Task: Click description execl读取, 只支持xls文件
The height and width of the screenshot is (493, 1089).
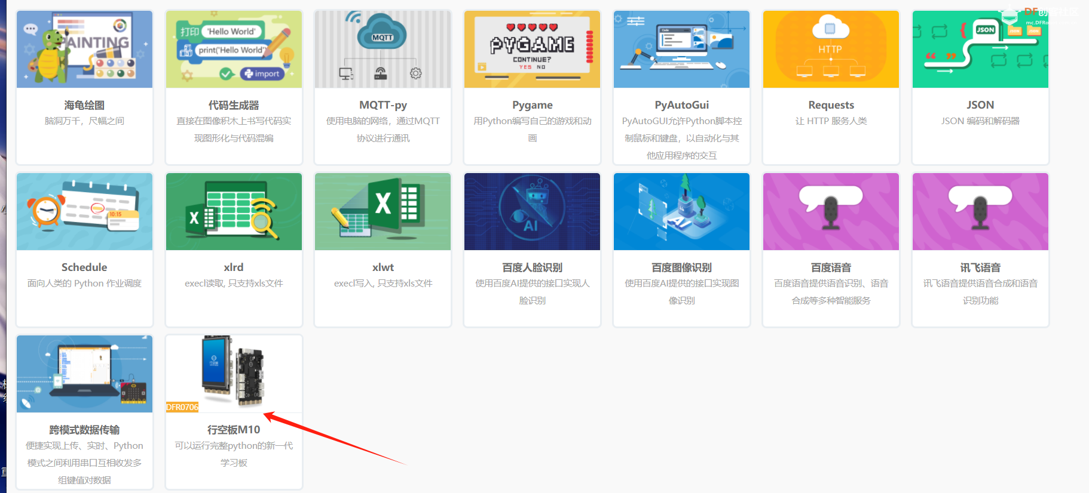Action: (234, 284)
